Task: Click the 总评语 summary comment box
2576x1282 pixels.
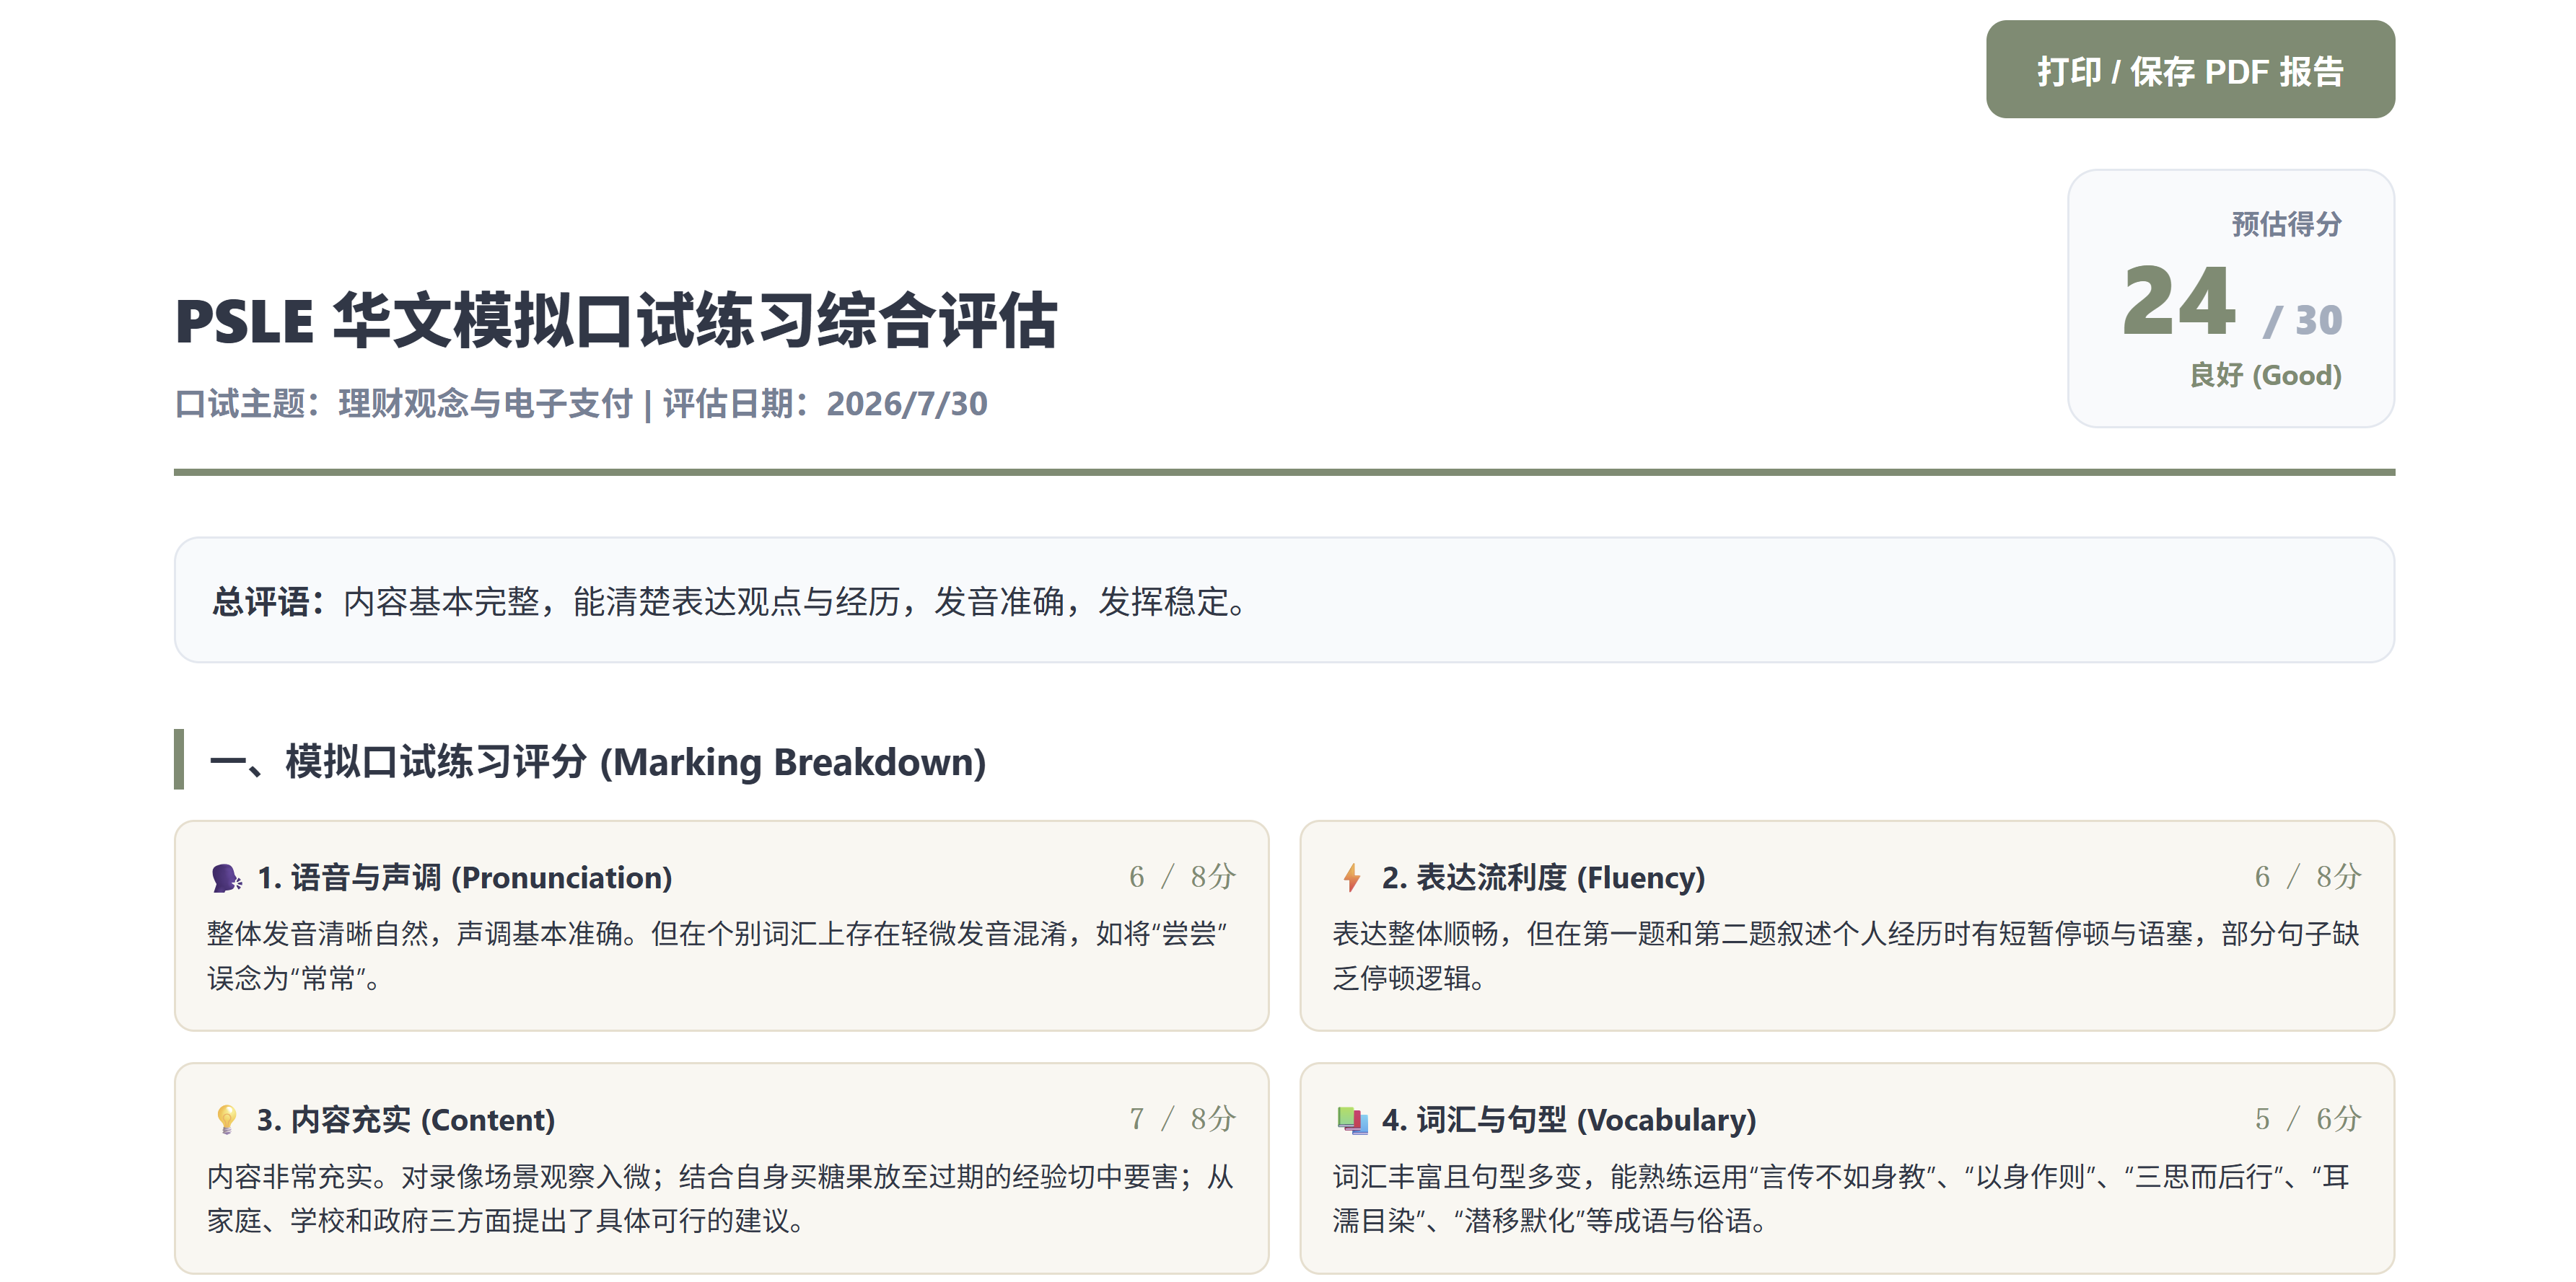Action: (x=1284, y=601)
